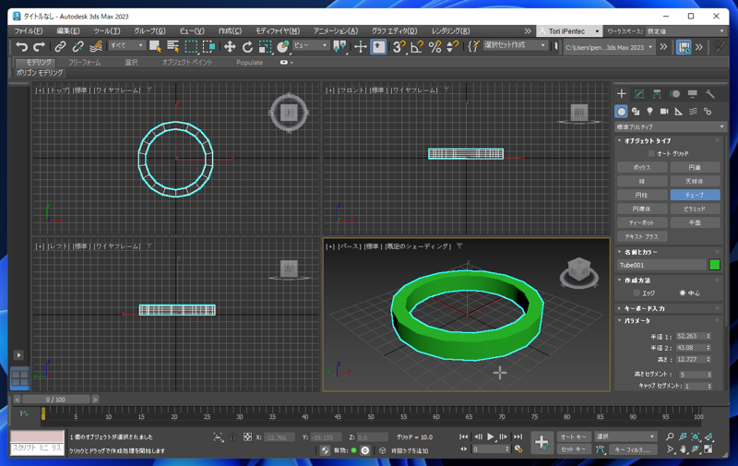The width and height of the screenshot is (738, 466).
Task: Open the ファイル(F) menu
Action: 29,31
